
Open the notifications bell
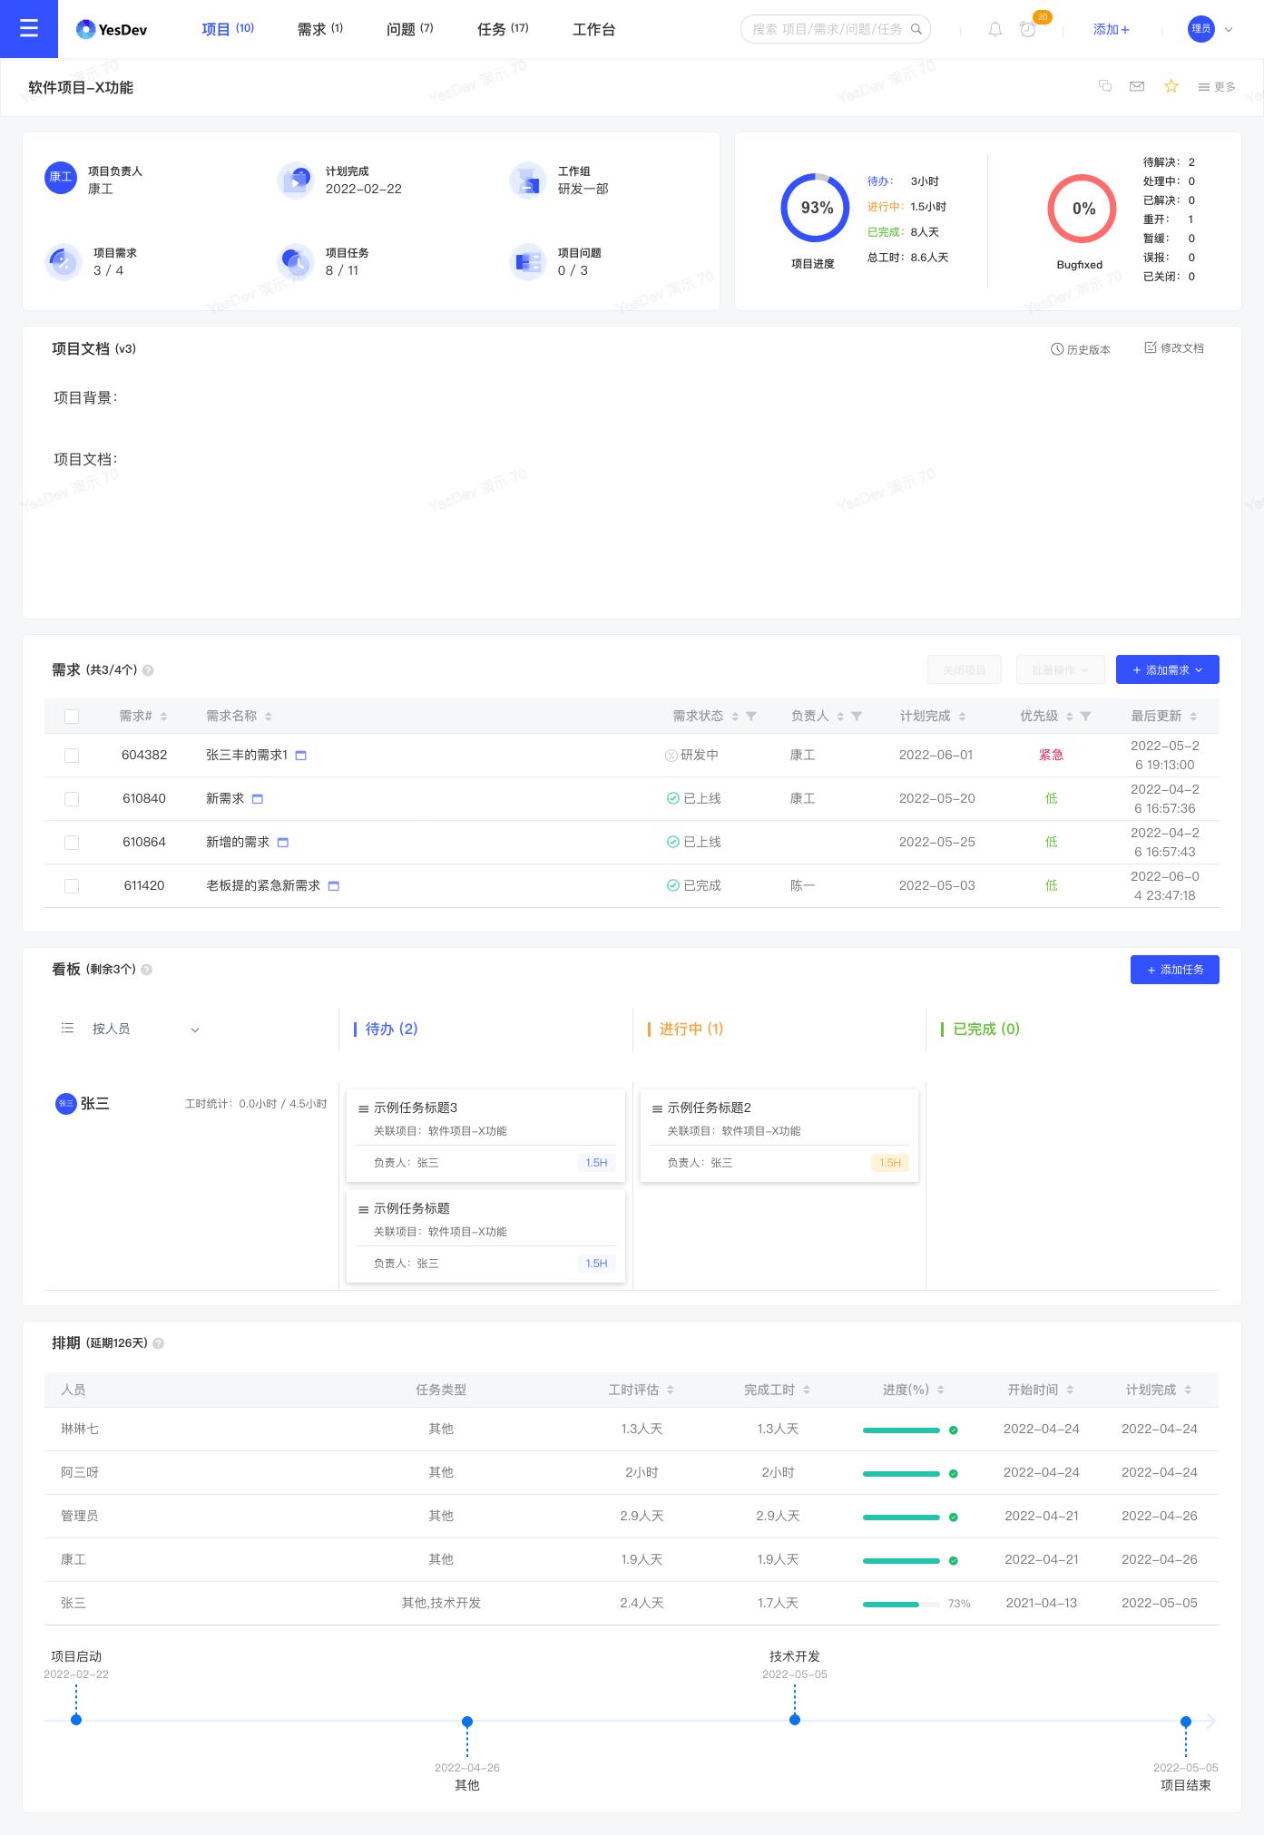(995, 29)
